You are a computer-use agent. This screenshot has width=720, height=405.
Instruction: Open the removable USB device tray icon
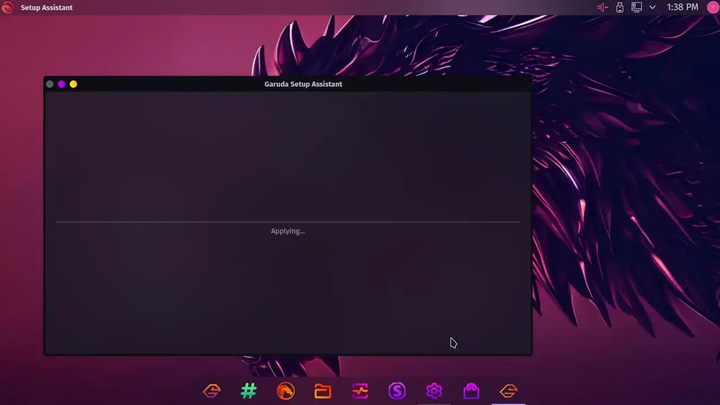click(x=620, y=7)
